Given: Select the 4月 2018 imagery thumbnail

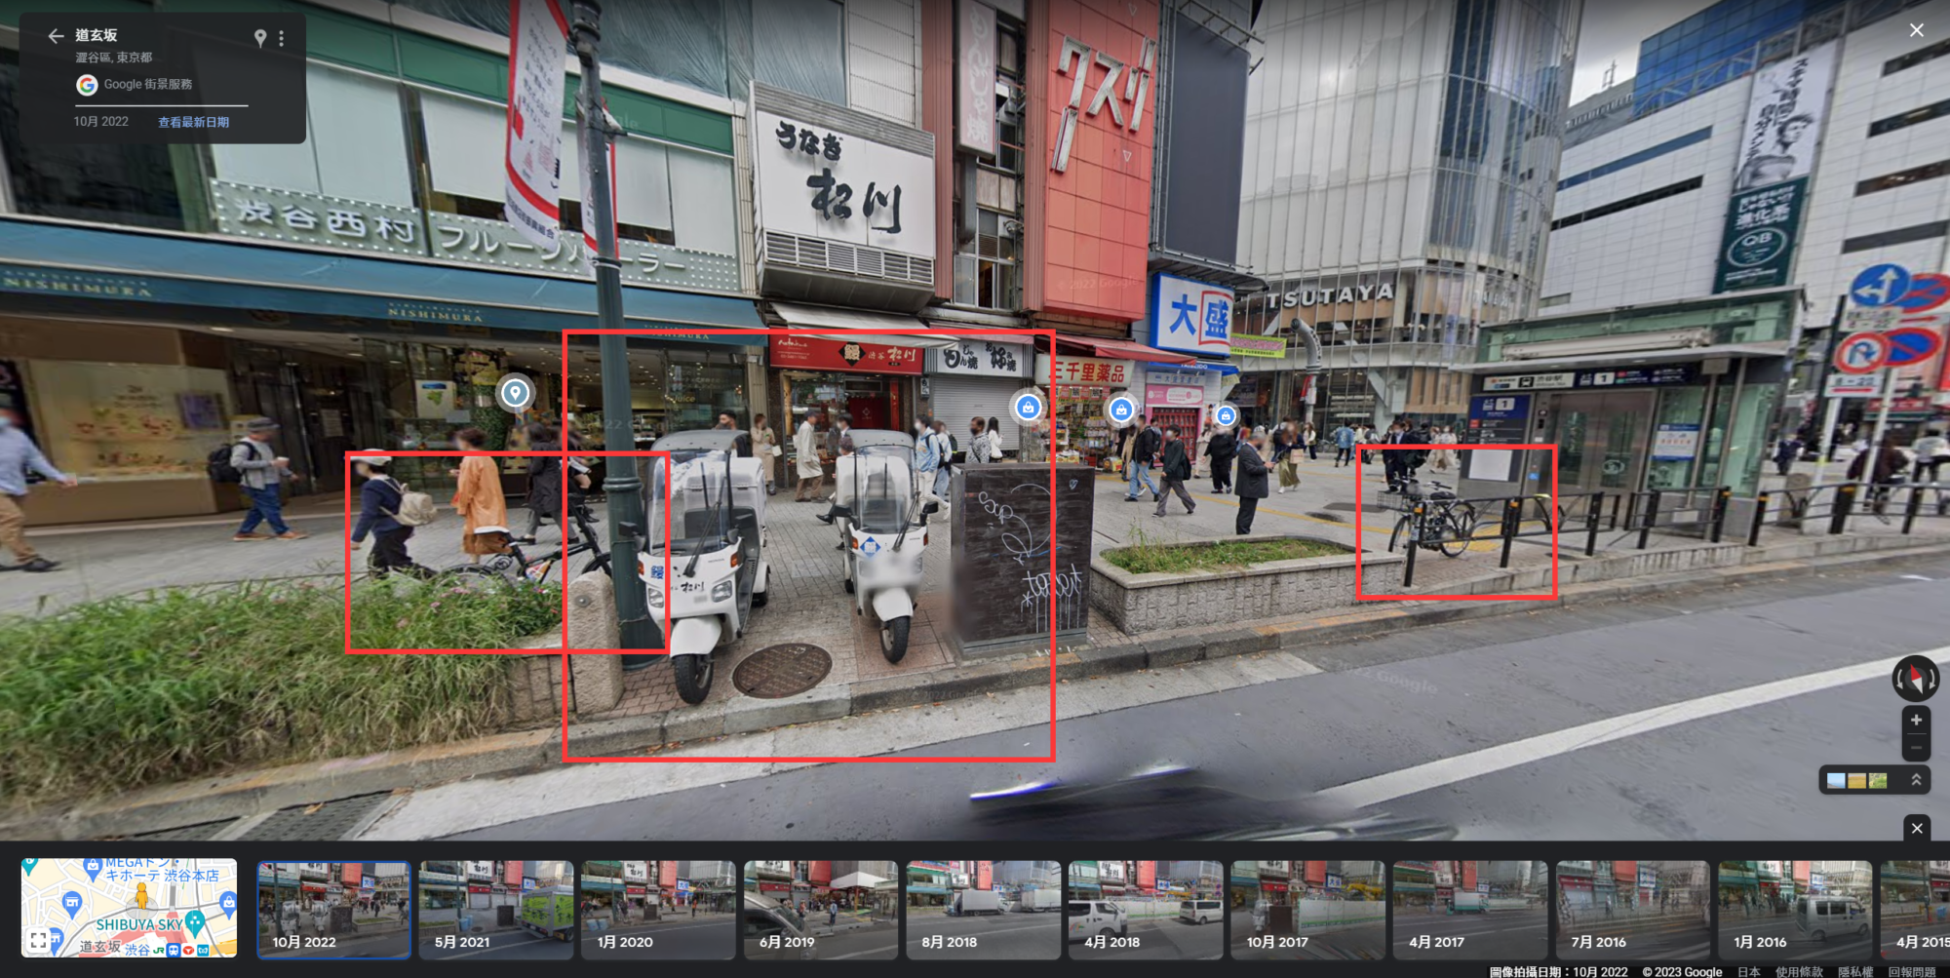Looking at the screenshot, I should coord(1146,909).
